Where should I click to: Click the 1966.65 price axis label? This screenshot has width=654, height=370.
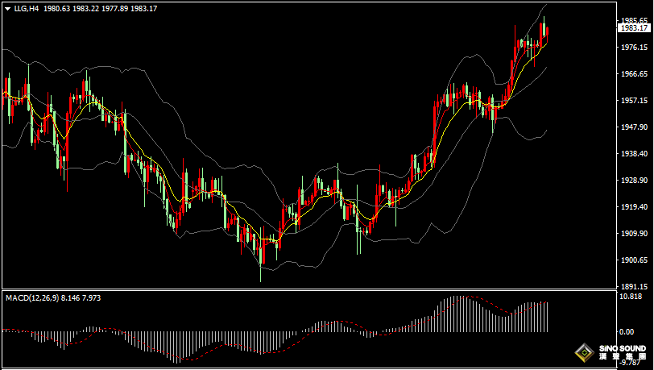[x=635, y=73]
